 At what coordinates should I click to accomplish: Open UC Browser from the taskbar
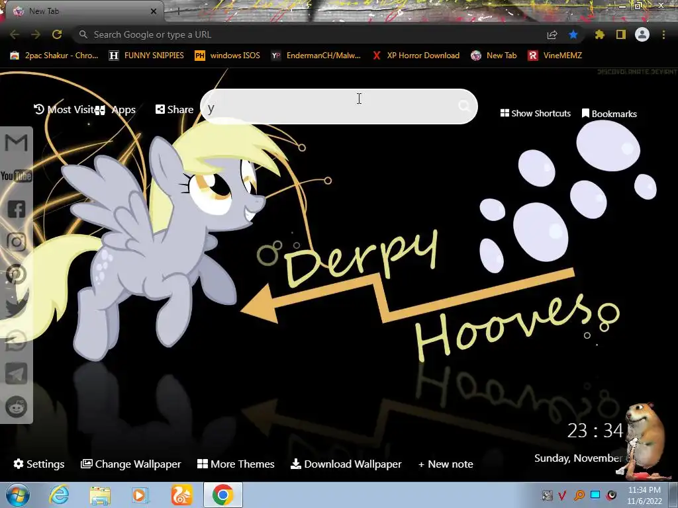pos(181,495)
